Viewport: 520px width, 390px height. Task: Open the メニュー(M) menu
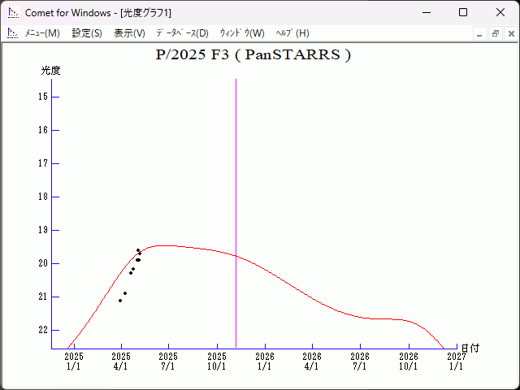[42, 33]
